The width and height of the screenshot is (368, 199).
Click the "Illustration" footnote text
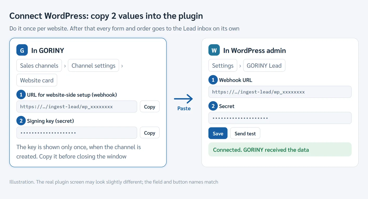coord(114,182)
